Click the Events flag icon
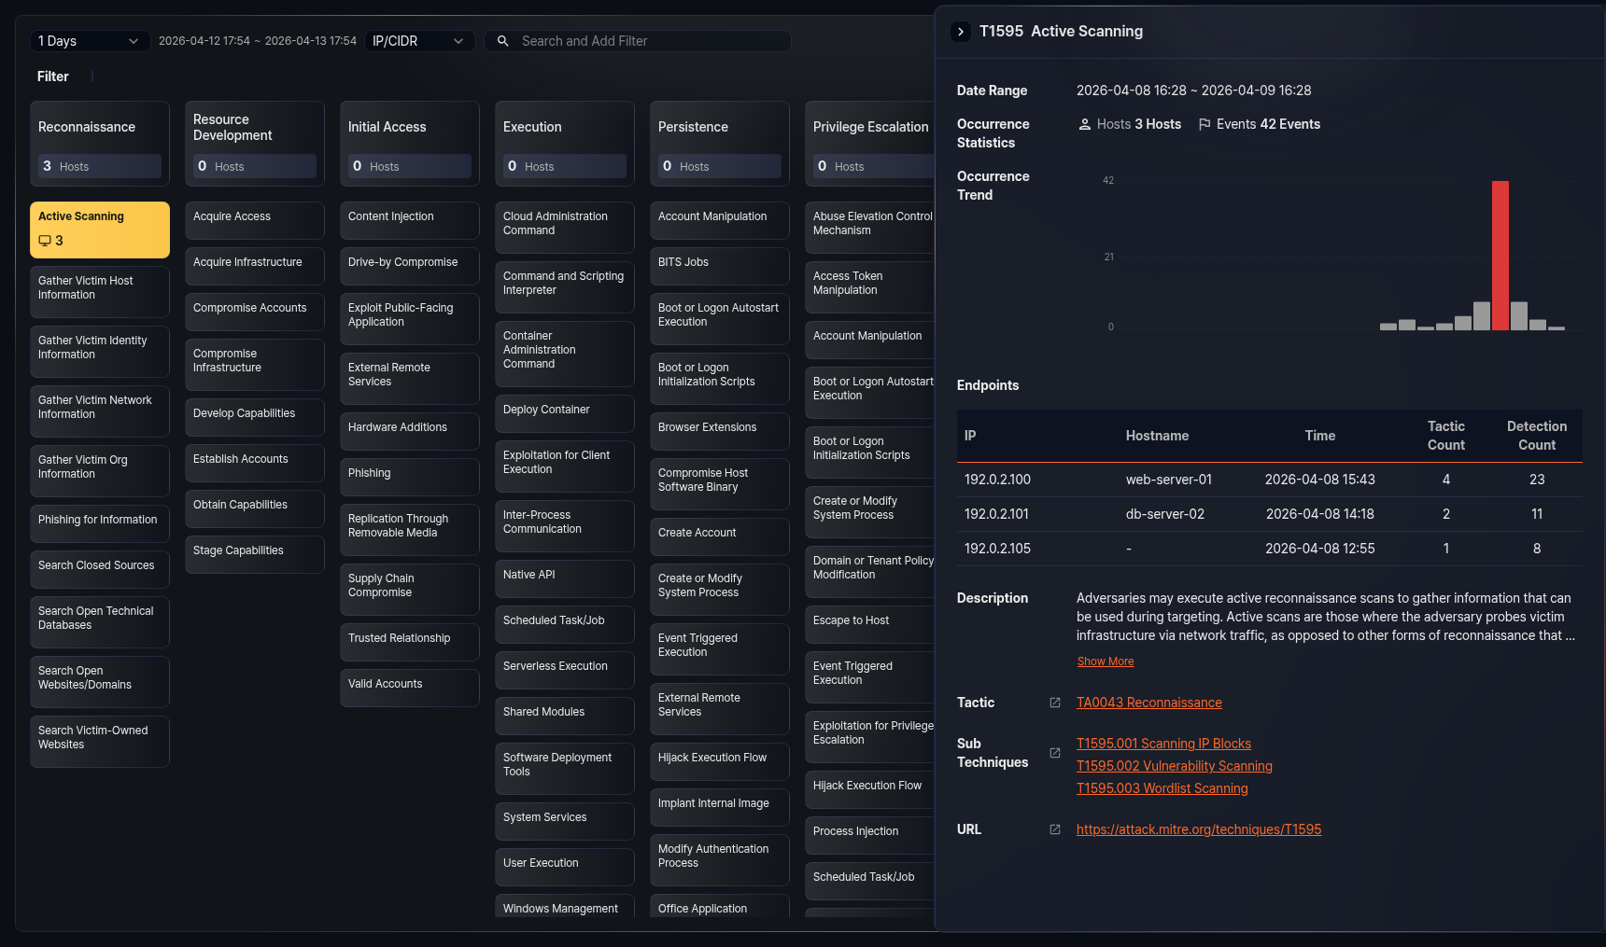1606x947 pixels. pos(1204,124)
